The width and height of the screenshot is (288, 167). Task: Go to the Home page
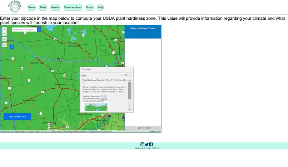pyautogui.click(x=31, y=8)
